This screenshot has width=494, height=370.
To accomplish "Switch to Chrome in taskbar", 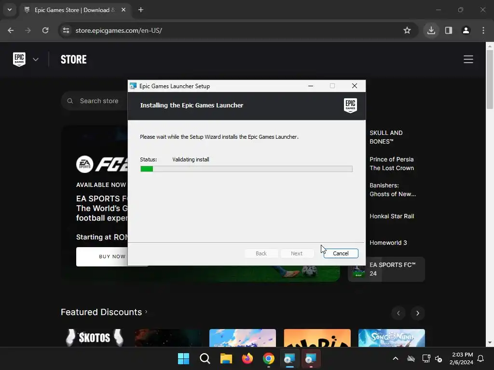I will point(269,358).
